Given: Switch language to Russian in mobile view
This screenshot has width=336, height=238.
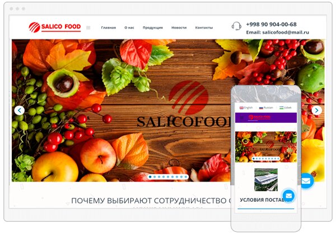Looking at the screenshot, I should [x=266, y=108].
